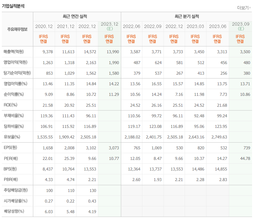Screen dimensions: 255x219
Task: Click the 1,535.55 reserve ratio value
Action: 45,137
